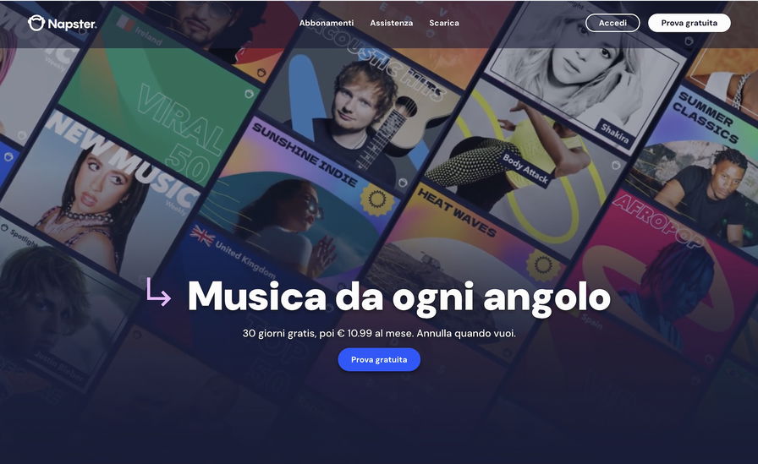Click the United Kingdom flag icon
This screenshot has height=464, width=758.
pos(202,236)
